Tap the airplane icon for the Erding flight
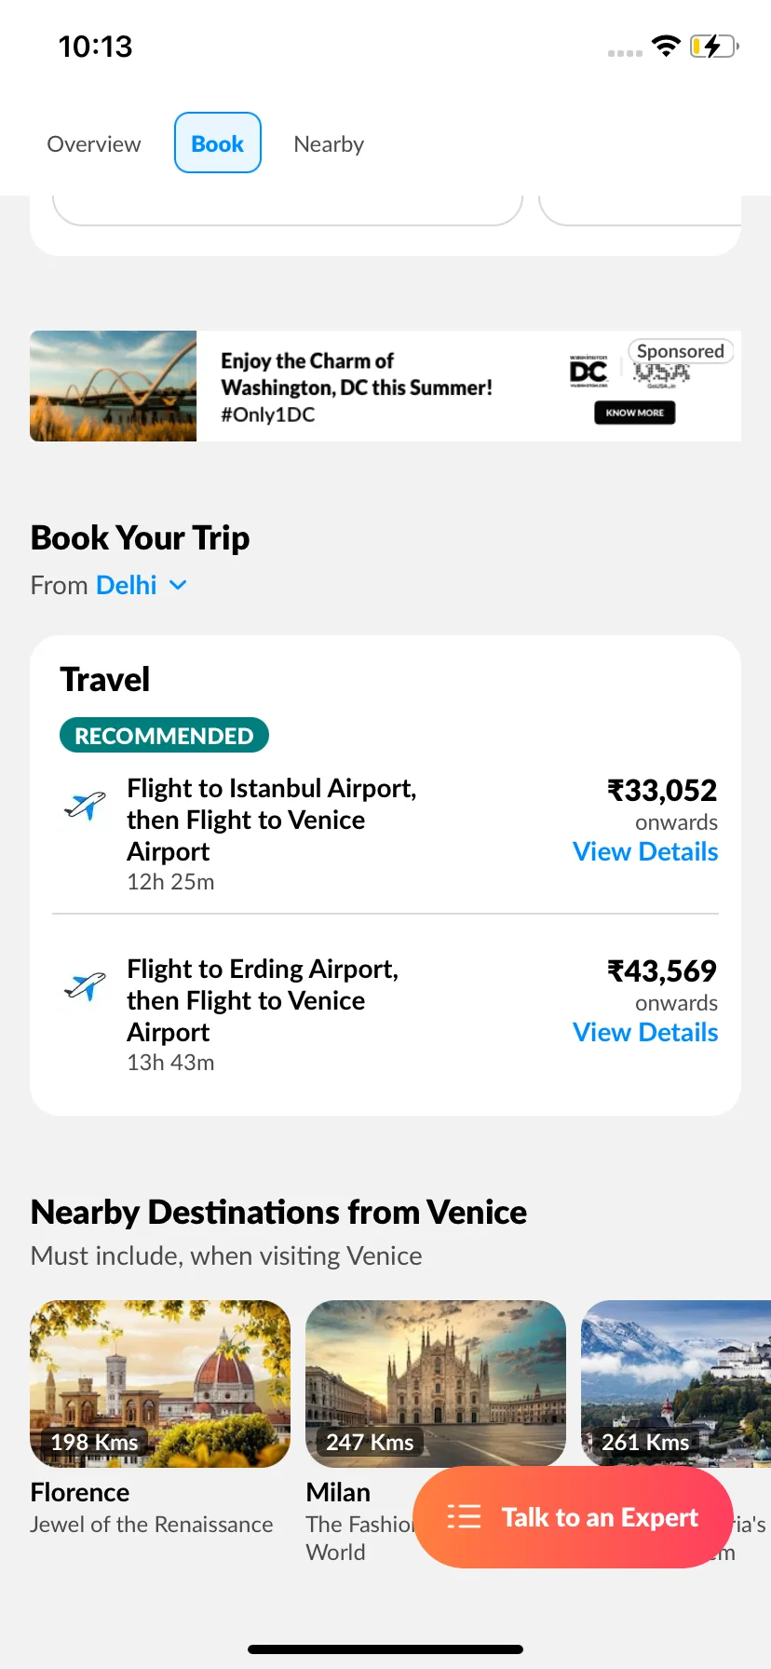This screenshot has height=1669, width=771. point(85,985)
